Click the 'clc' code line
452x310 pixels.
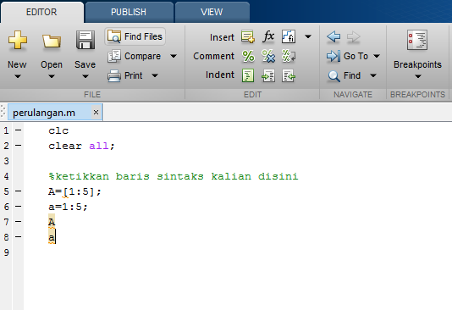(58, 130)
